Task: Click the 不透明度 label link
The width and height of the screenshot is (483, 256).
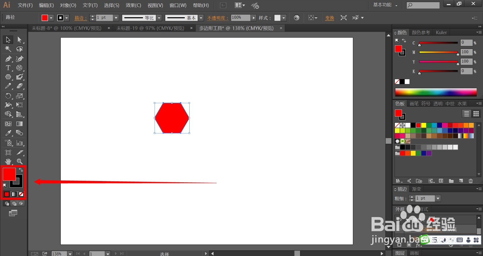Action: 218,18
